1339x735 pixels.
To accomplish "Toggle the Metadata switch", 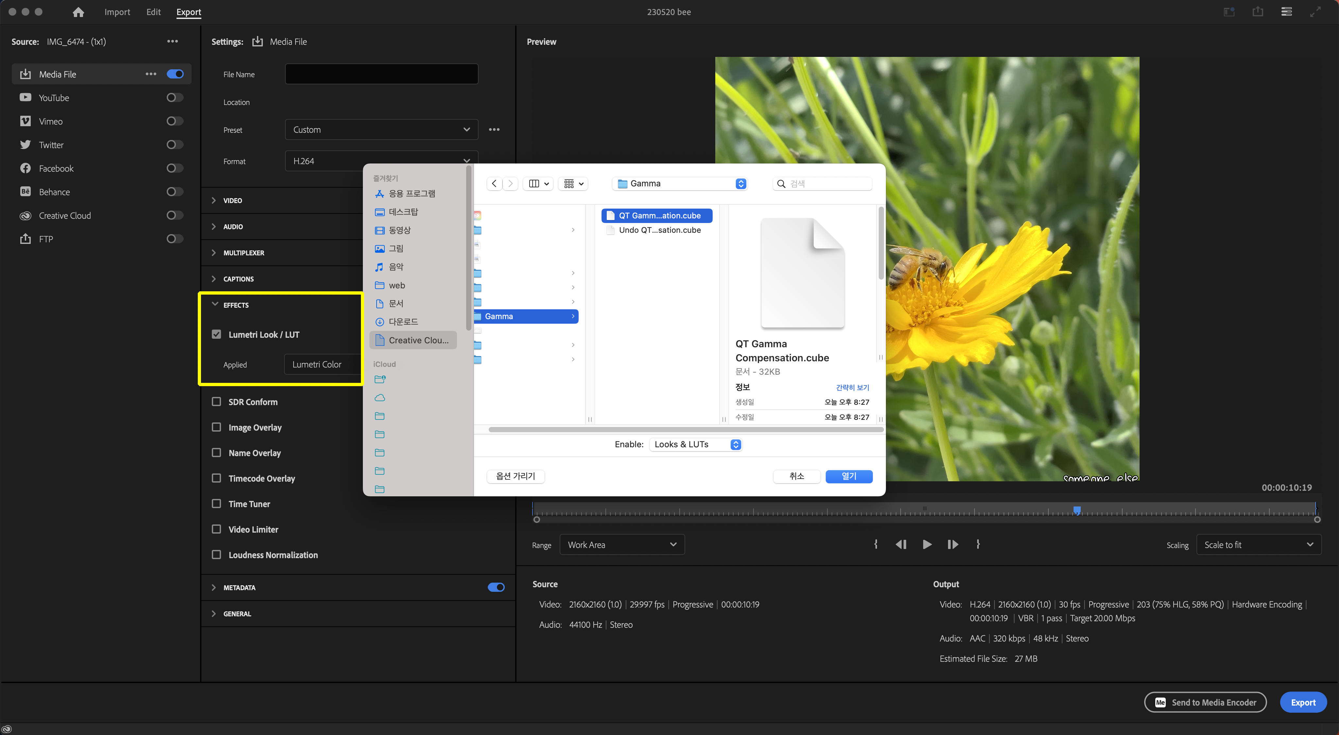I will tap(496, 587).
